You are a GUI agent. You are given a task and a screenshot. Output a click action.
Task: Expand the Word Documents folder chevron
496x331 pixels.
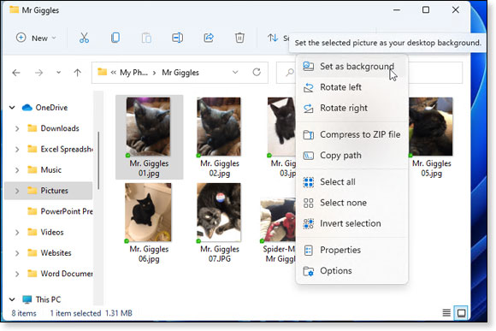coord(17,274)
